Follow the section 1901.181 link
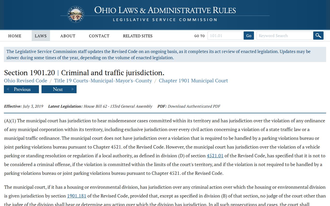This screenshot has width=330, height=206. coord(77,196)
